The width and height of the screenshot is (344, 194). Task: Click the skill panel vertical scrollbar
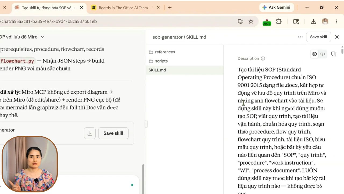(x=342, y=51)
